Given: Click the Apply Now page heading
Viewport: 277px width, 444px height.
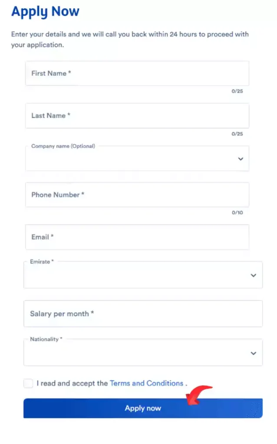Looking at the screenshot, I should coord(45,12).
